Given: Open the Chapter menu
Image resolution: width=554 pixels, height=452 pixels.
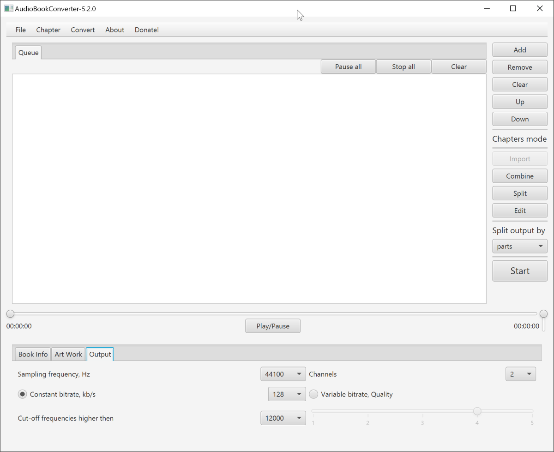Looking at the screenshot, I should pos(48,30).
